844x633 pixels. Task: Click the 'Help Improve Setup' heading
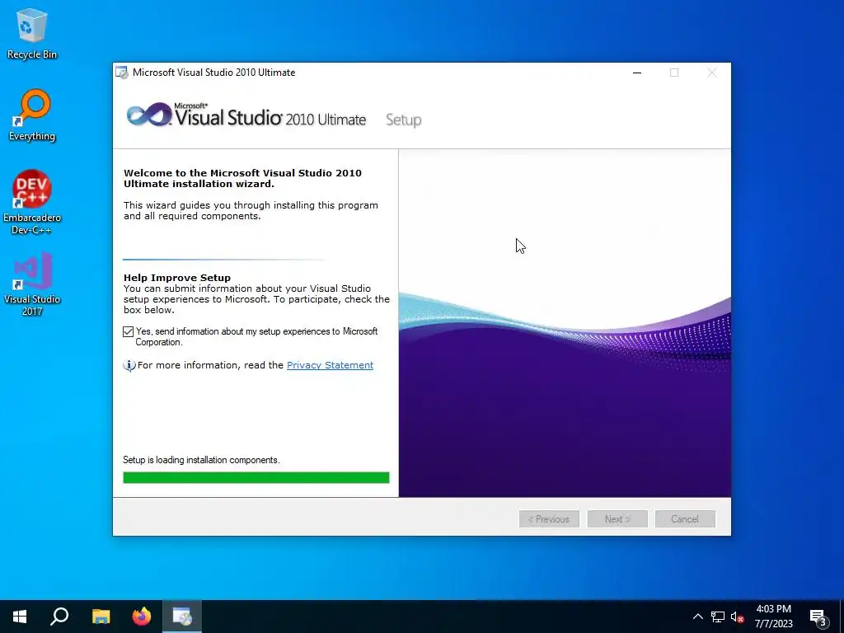click(x=177, y=278)
